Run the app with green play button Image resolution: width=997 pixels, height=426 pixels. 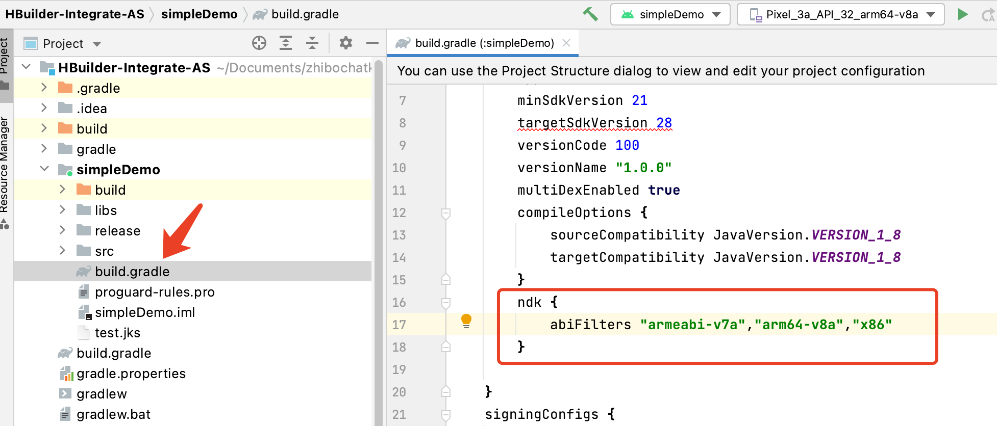[963, 14]
